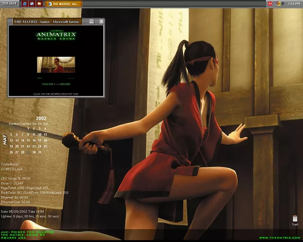The width and height of the screenshot is (303, 242).
Task: Minimize the Matrix Anime window
Action: 91,22
